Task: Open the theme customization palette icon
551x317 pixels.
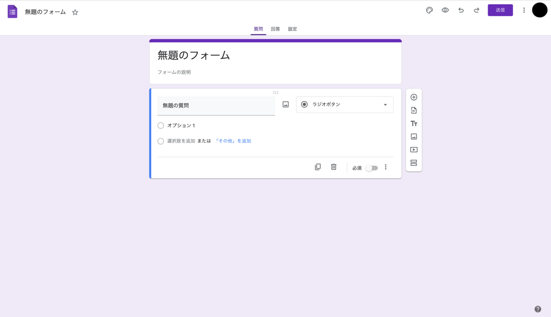Action: pyautogui.click(x=429, y=10)
